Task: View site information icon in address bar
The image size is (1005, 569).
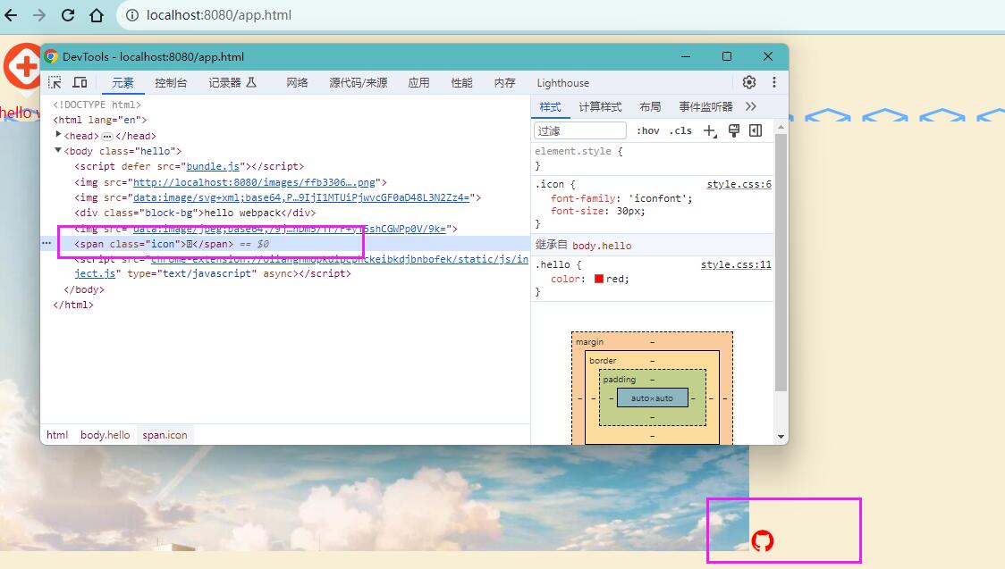Action: [132, 14]
